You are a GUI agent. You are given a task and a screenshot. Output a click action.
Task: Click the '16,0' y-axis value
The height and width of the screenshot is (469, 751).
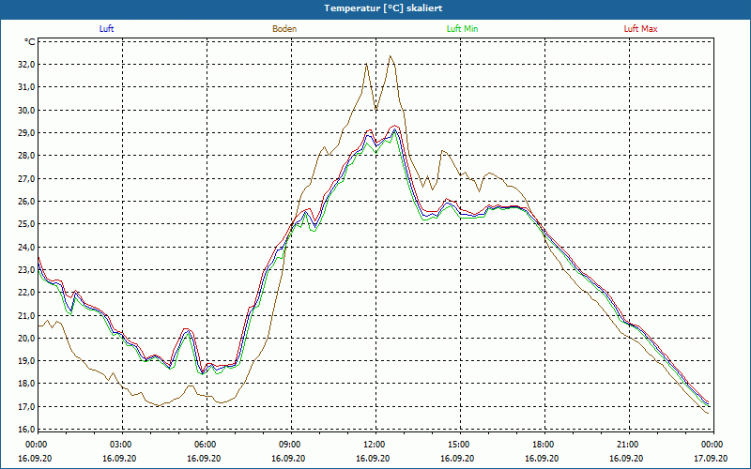click(27, 430)
